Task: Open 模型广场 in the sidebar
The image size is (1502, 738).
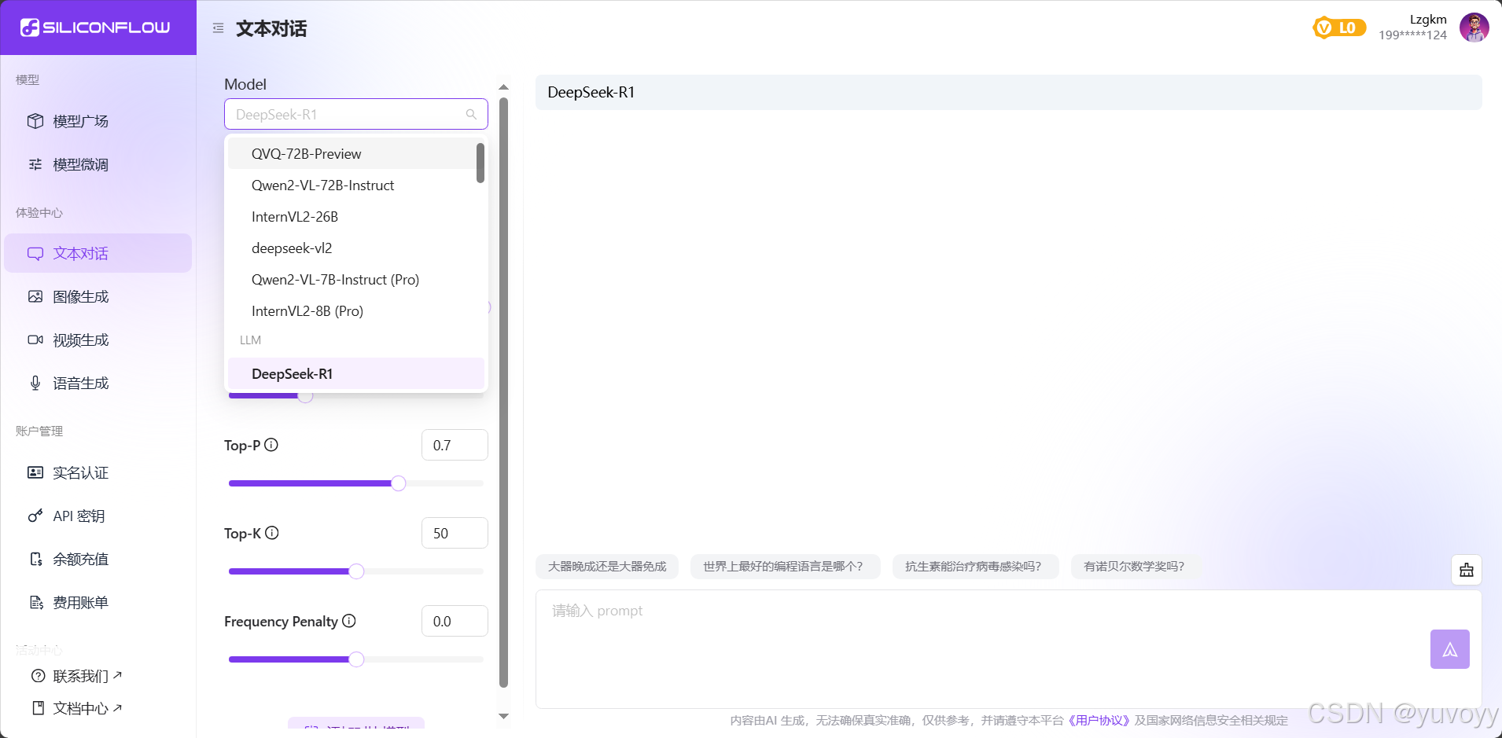Action: pos(98,121)
